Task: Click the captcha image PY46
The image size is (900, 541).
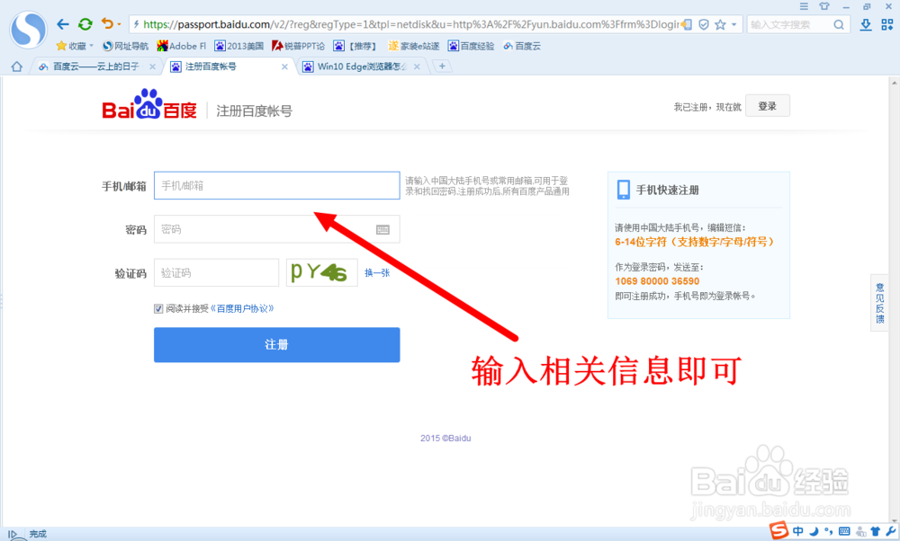Action: (322, 272)
